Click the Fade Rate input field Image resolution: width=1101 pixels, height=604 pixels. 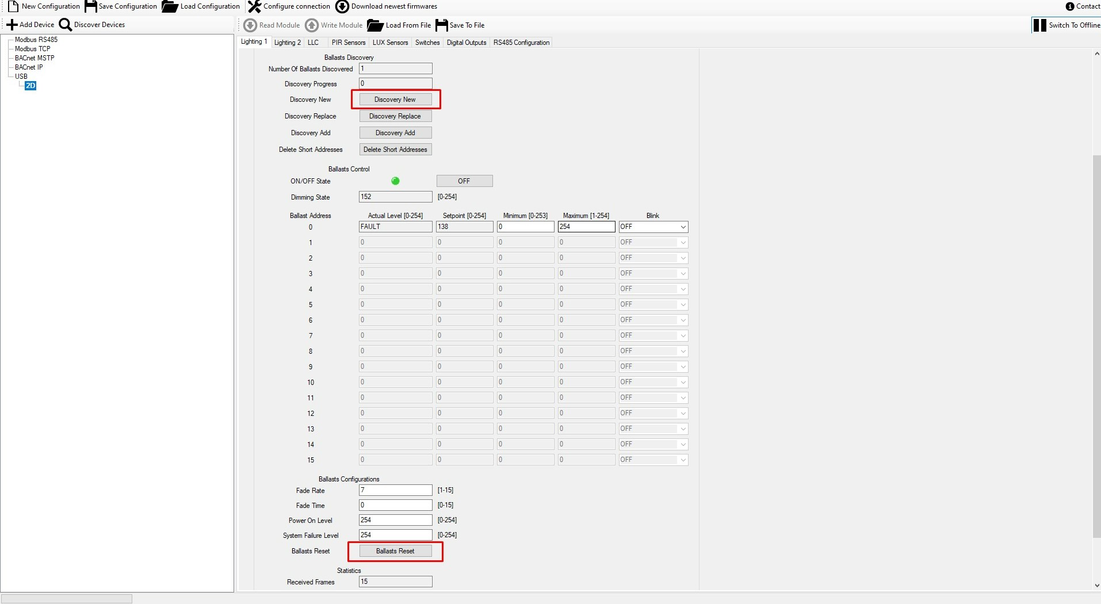(x=395, y=490)
